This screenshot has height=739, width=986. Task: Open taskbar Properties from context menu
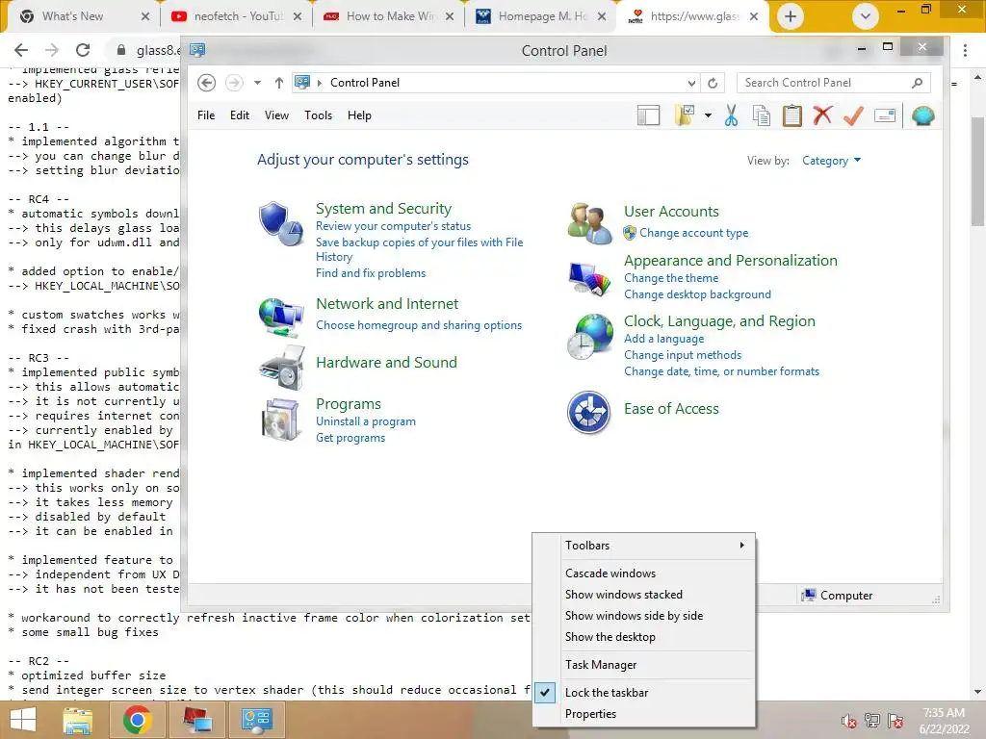coord(644,714)
